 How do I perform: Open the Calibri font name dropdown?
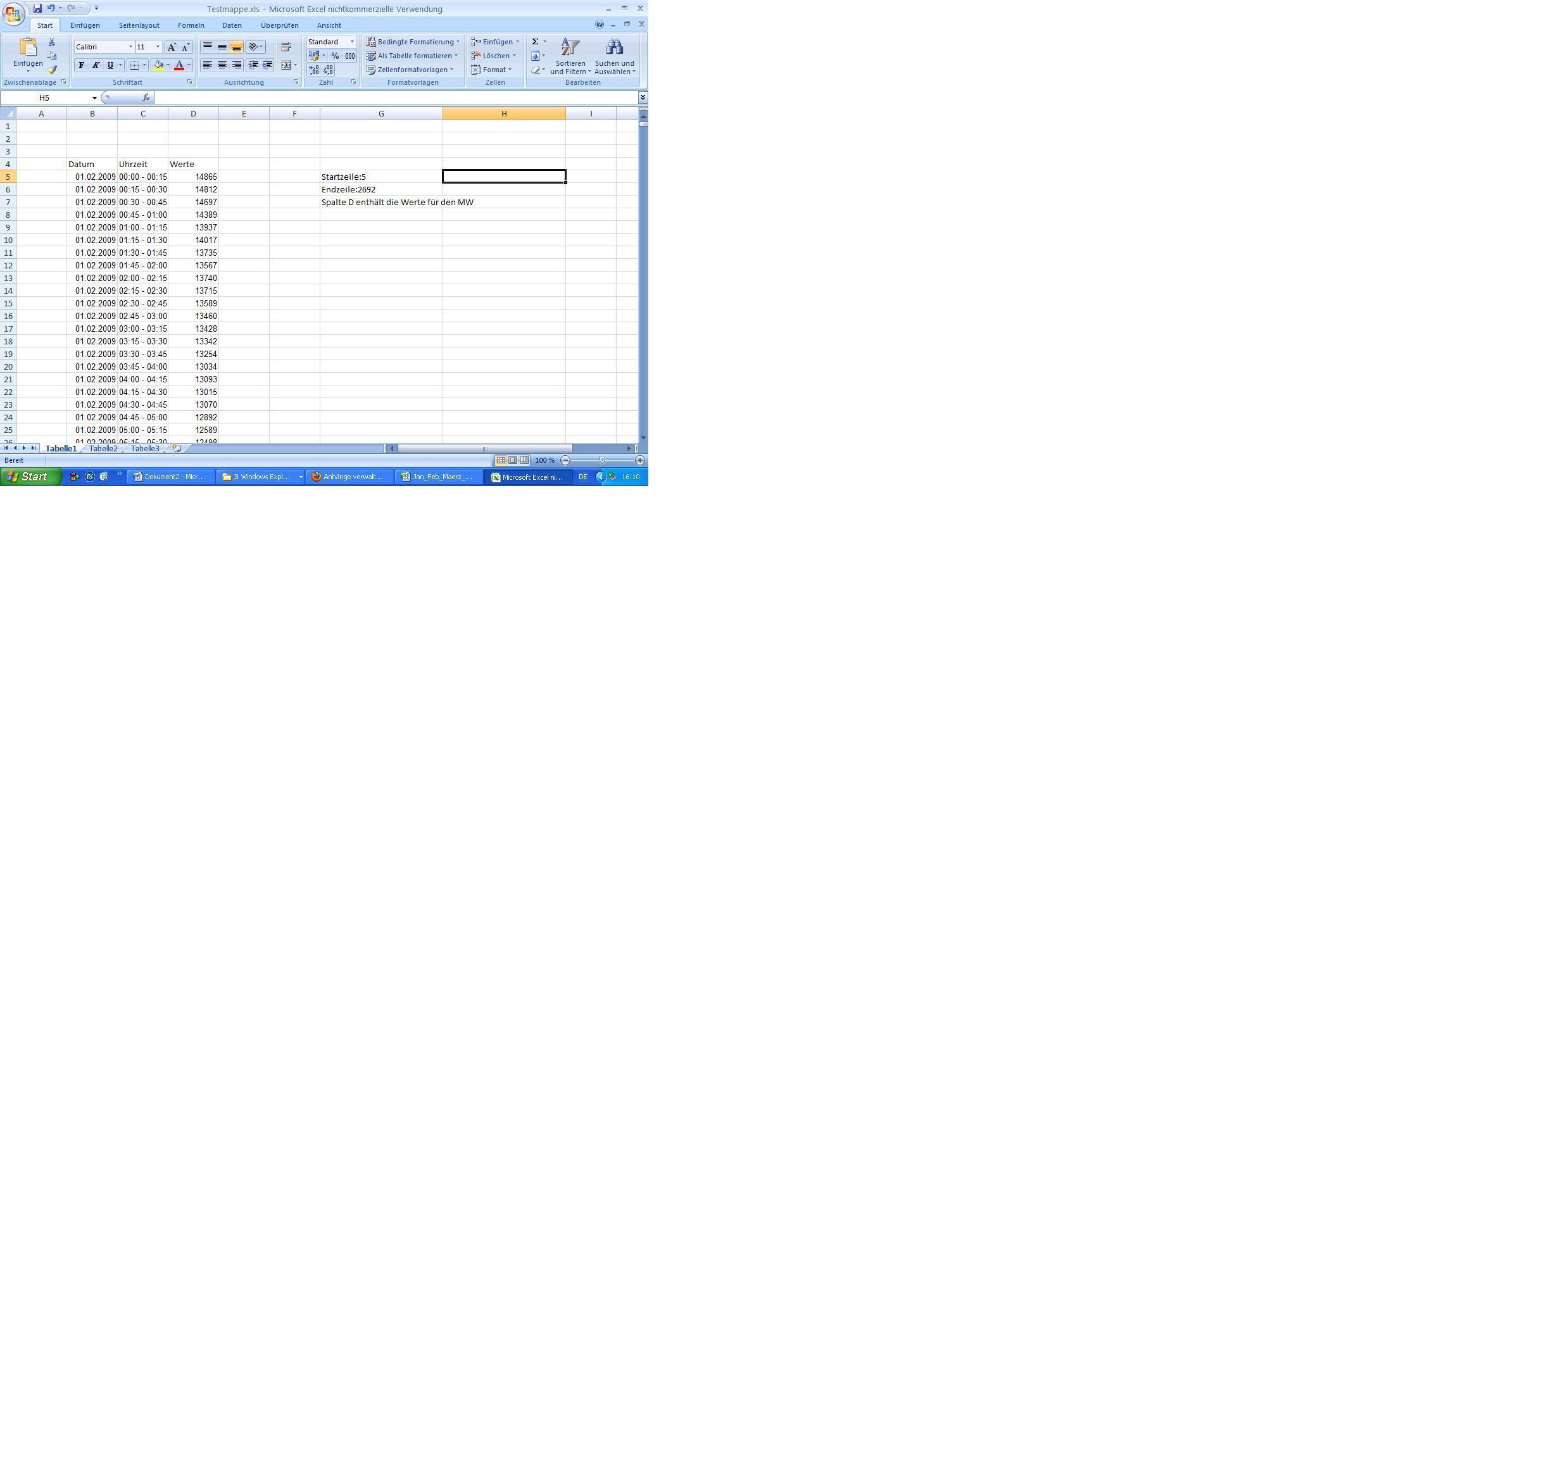click(x=130, y=47)
